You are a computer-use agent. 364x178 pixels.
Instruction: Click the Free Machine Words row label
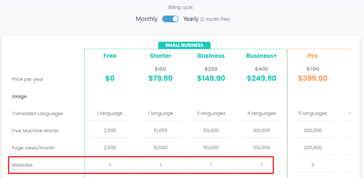click(x=35, y=131)
